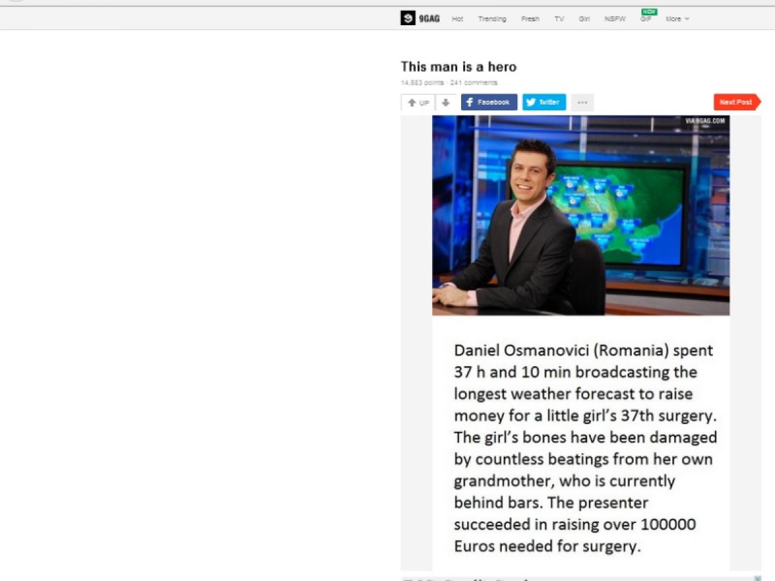Open the Hot section

pos(457,19)
